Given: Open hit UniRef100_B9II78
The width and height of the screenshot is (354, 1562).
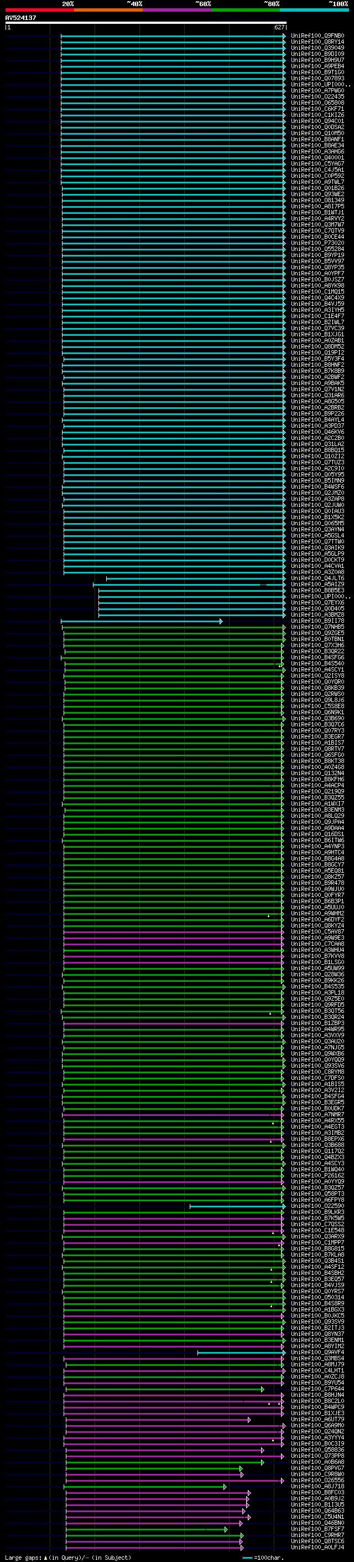Looking at the screenshot, I should 317,621.
